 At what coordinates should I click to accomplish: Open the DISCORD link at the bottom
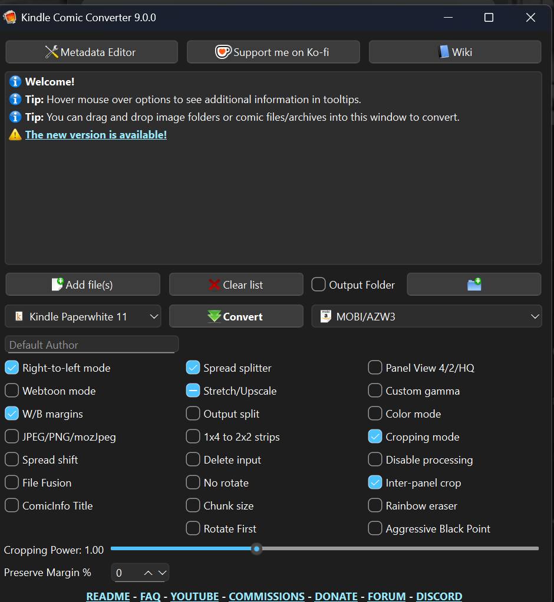[438, 596]
